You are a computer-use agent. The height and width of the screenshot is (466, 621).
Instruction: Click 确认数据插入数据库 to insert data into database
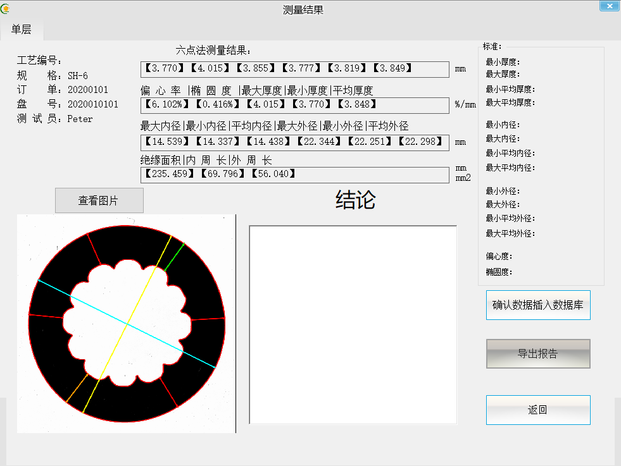coord(537,305)
